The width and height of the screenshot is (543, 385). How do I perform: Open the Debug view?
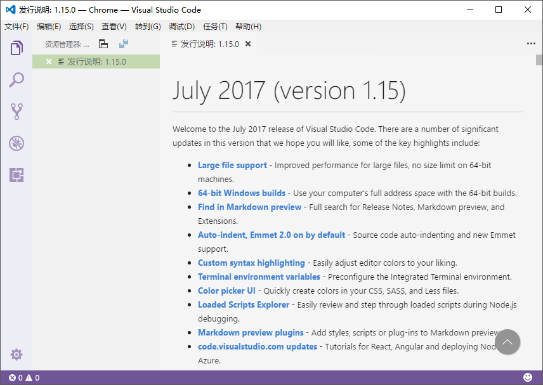point(16,143)
